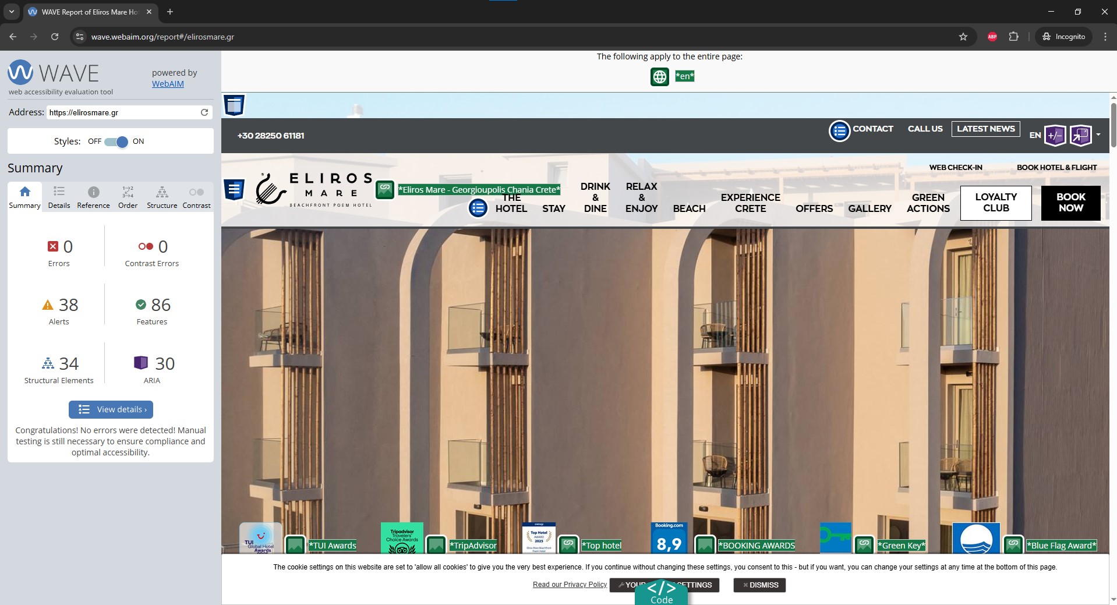Open the Contrast tab
1117x605 pixels.
coord(196,197)
